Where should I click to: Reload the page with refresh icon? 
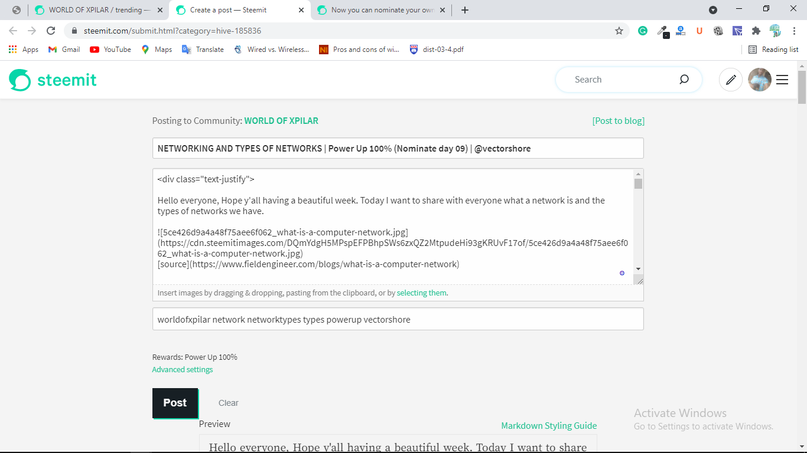click(x=51, y=31)
